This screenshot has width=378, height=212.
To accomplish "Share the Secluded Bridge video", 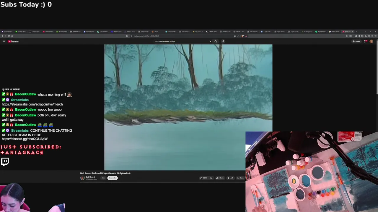I will pyautogui.click(x=220, y=178).
